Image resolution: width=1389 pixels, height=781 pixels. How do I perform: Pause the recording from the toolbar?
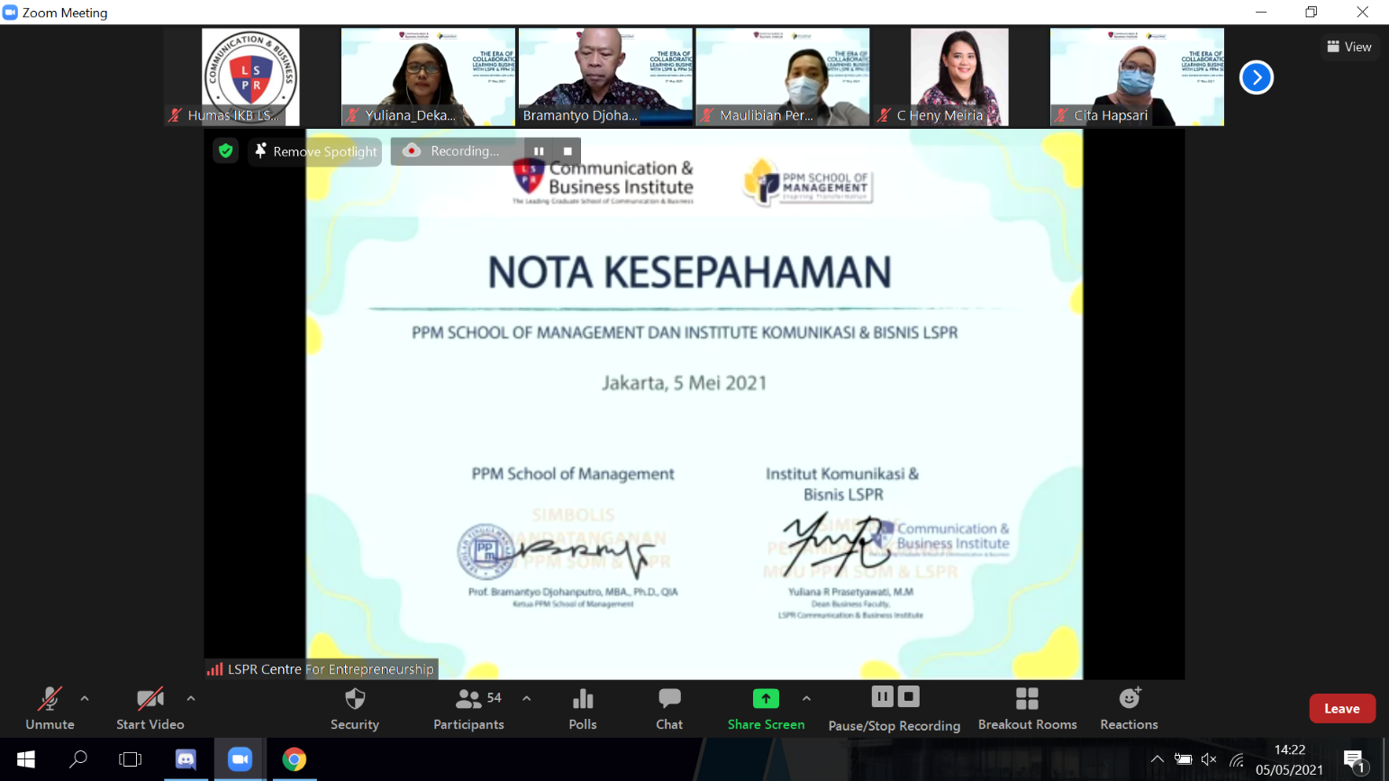tap(882, 696)
